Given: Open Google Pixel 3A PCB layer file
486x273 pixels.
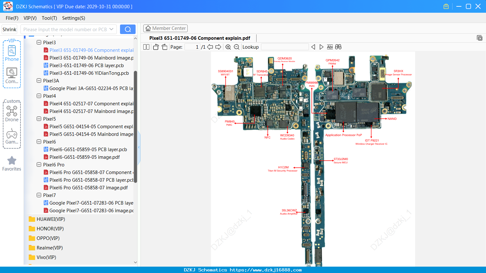Looking at the screenshot, I should click(x=88, y=88).
